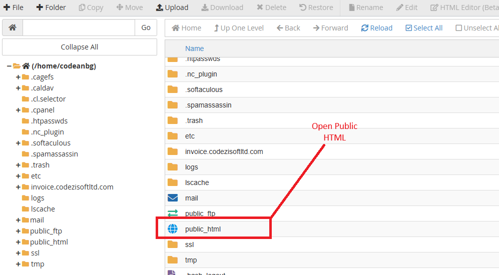Click the Rename toolbar button
This screenshot has height=275, width=499.
click(366, 7)
